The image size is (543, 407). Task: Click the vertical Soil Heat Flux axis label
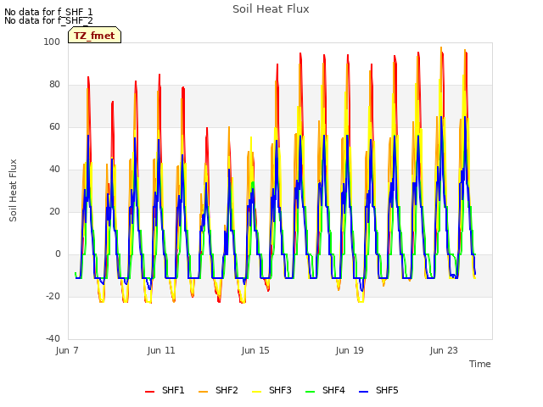point(13,190)
